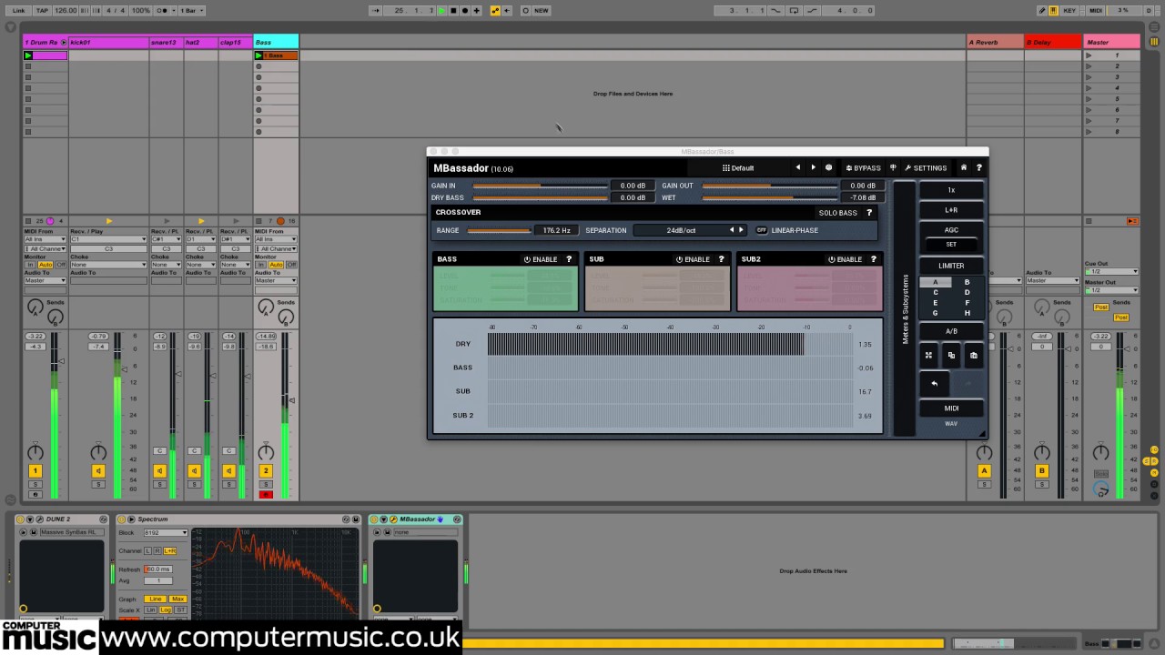1165x655 pixels.
Task: Click the Ableton record button
Action: tap(465, 11)
